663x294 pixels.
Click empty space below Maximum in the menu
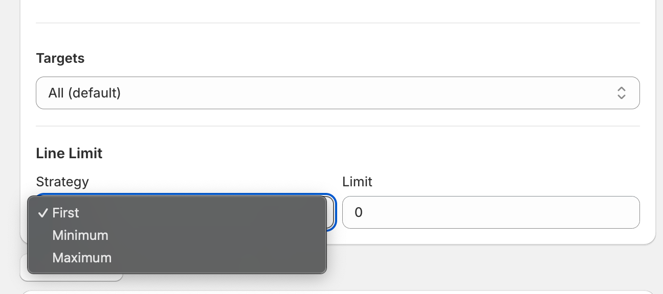pyautogui.click(x=205, y=268)
